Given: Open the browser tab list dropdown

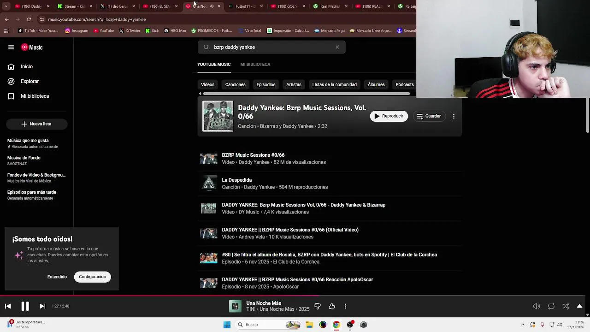Looking at the screenshot, I should point(6,6).
